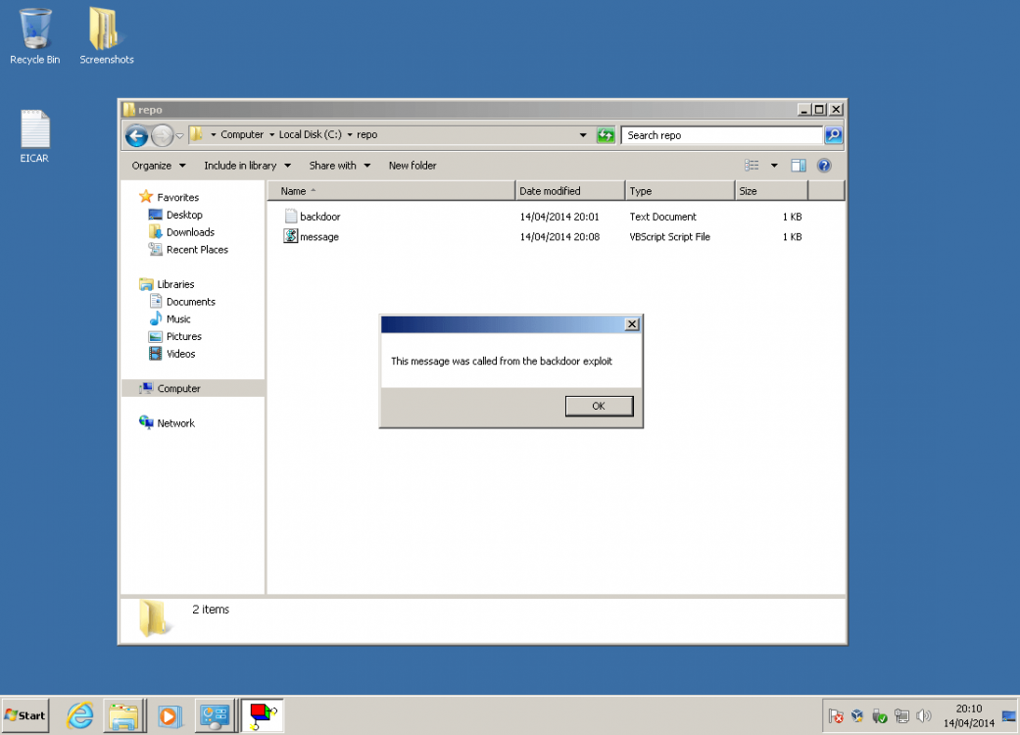Launch Windows Media Player from taskbar
The width and height of the screenshot is (1020, 735).
(x=169, y=716)
